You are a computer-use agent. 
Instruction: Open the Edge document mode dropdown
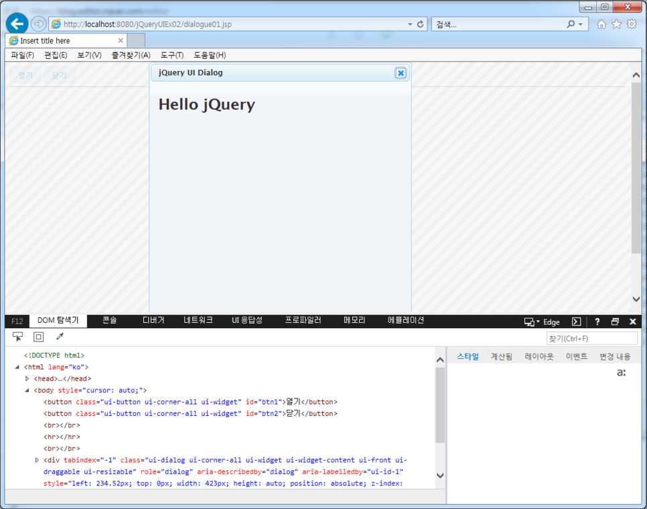[x=542, y=321]
